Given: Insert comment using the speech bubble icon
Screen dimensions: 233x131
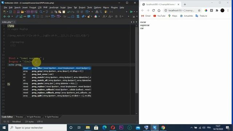Looking at the screenshot, I should pos(29,16).
